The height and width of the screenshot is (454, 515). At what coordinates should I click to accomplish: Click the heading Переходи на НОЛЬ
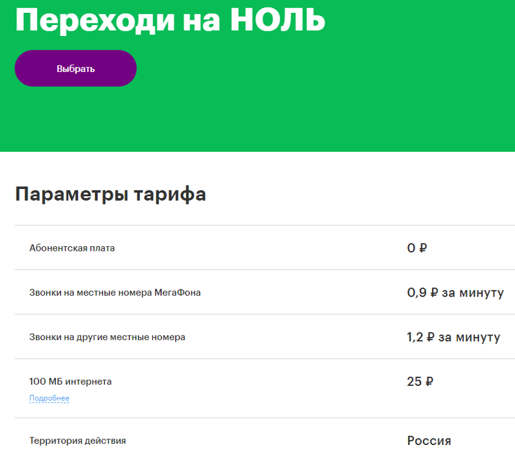coord(170,20)
